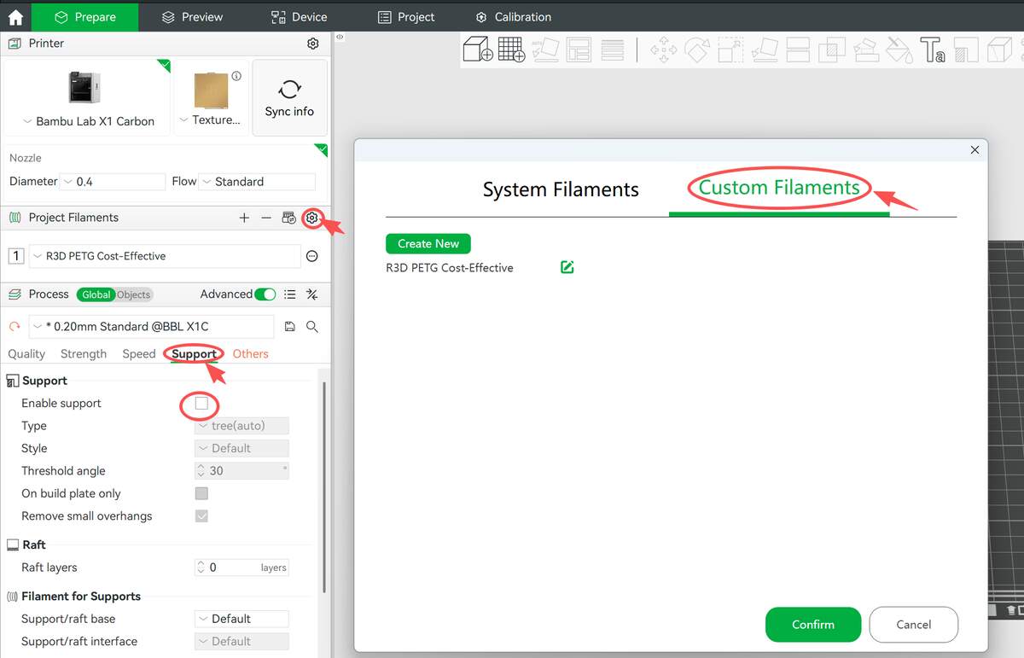Screen dimensions: 1024x658
Task: Remove a filament with minus icon
Action: pos(266,218)
